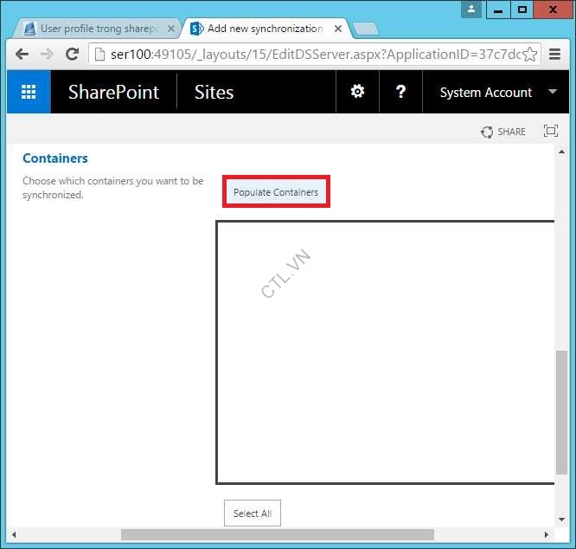Go back to the previous page
The height and width of the screenshot is (549, 576).
(x=22, y=54)
